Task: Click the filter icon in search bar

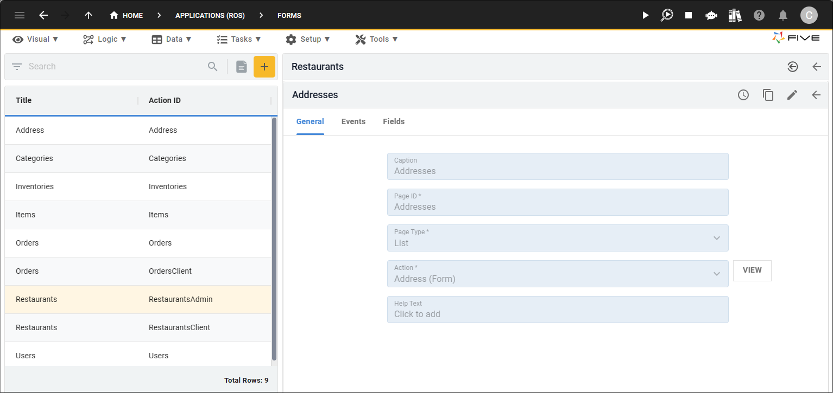Action: (x=17, y=67)
